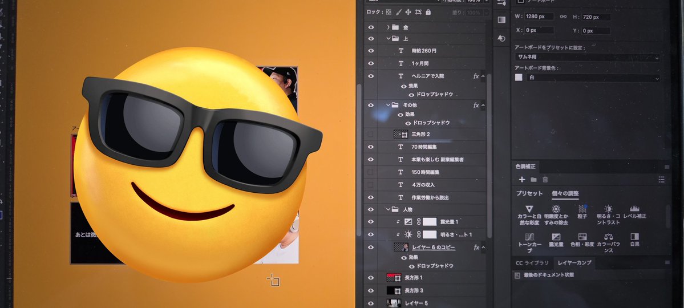Click the folder icon in the 色調補正 panel
The image size is (684, 308).
pos(533,179)
